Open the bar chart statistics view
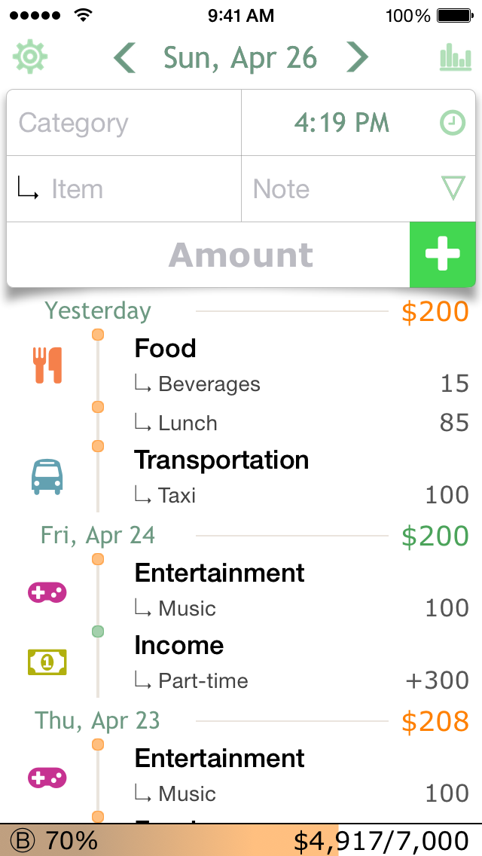The image size is (482, 856). (455, 58)
